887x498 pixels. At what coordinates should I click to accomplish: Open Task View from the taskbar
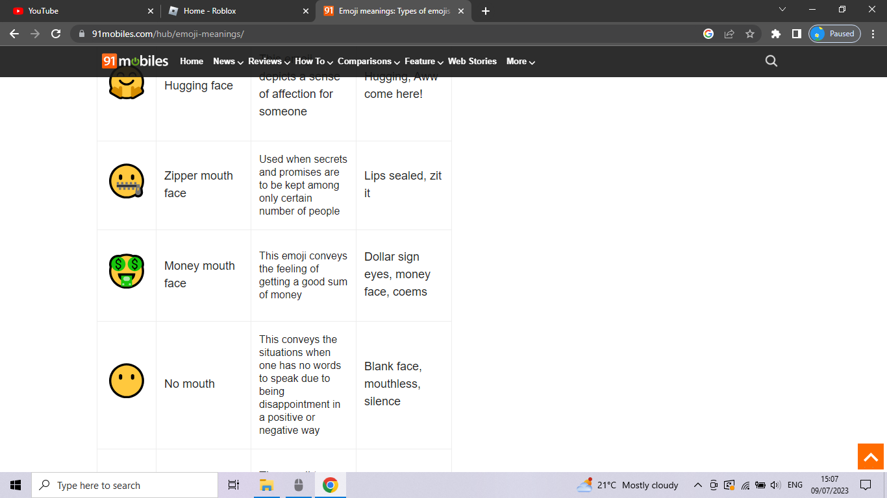coord(234,485)
